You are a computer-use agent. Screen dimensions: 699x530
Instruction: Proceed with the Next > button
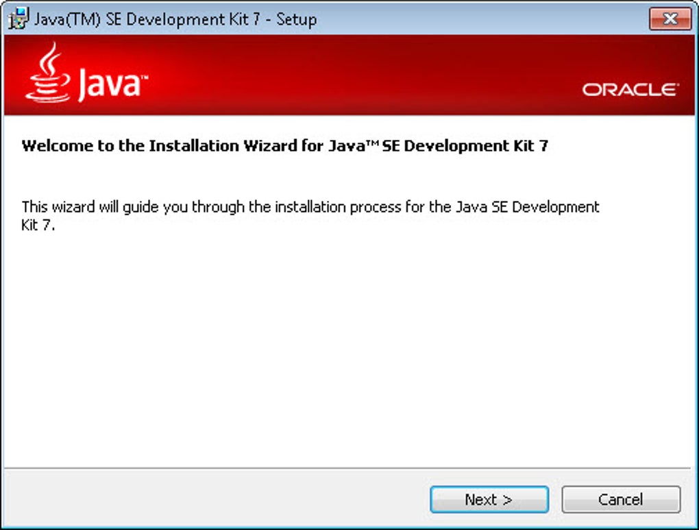point(489,499)
